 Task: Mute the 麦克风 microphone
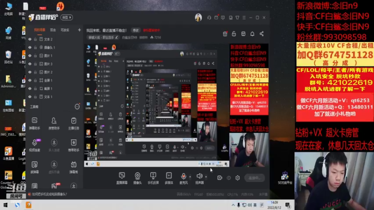183,178
